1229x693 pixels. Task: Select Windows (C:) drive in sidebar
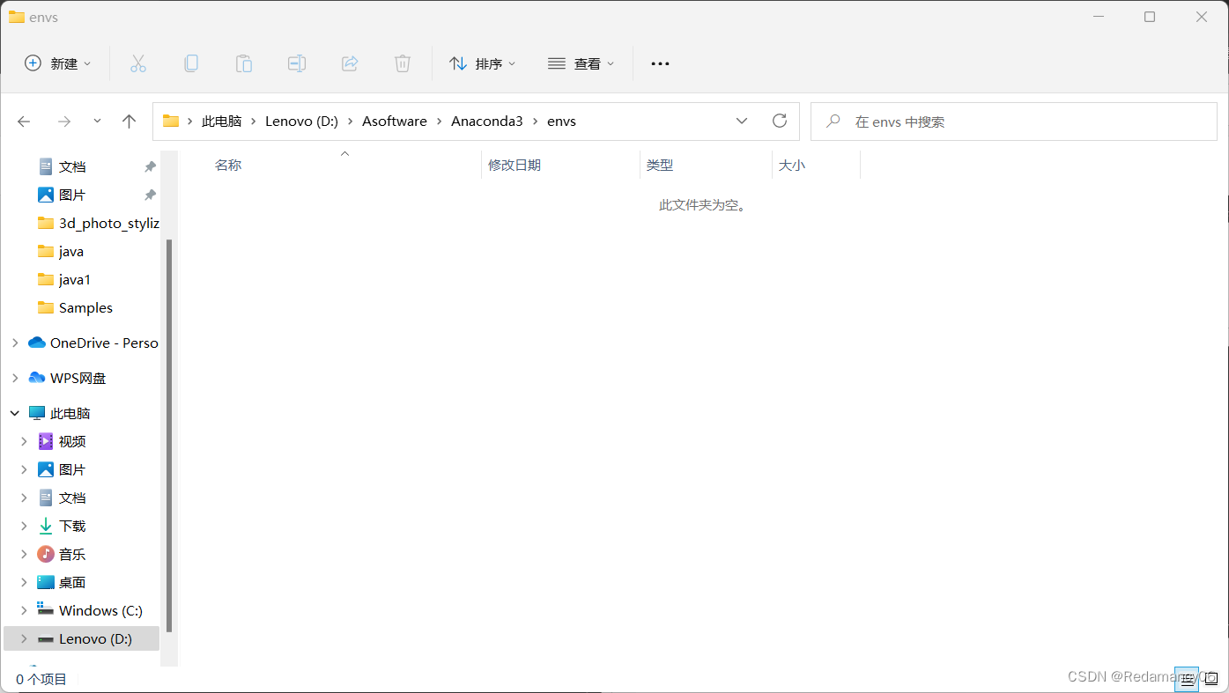click(x=100, y=611)
